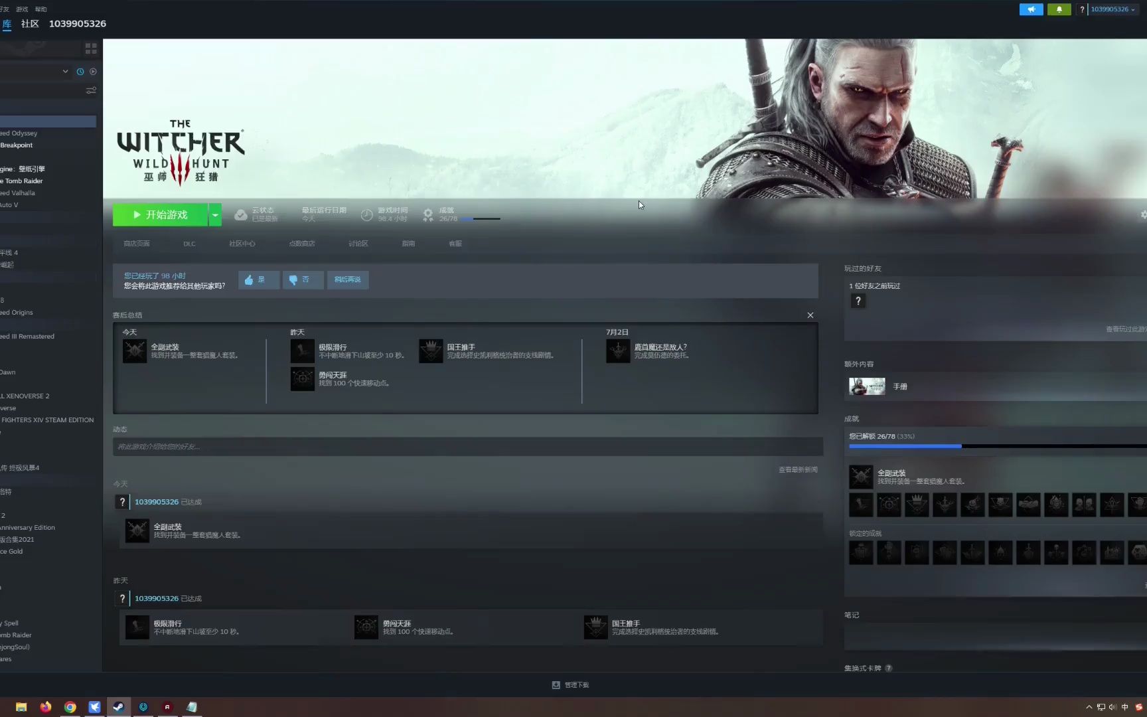Viewport: 1147px width, 717px height.
Task: Open the 指南 tab
Action: 408,244
